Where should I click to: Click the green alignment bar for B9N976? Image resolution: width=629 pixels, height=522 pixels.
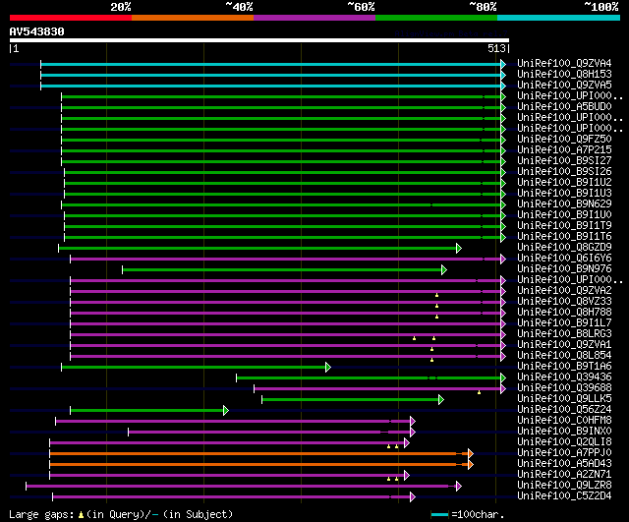click(282, 269)
